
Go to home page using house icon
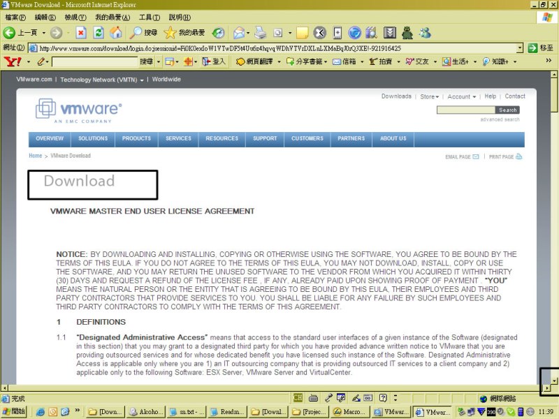pyautogui.click(x=116, y=33)
